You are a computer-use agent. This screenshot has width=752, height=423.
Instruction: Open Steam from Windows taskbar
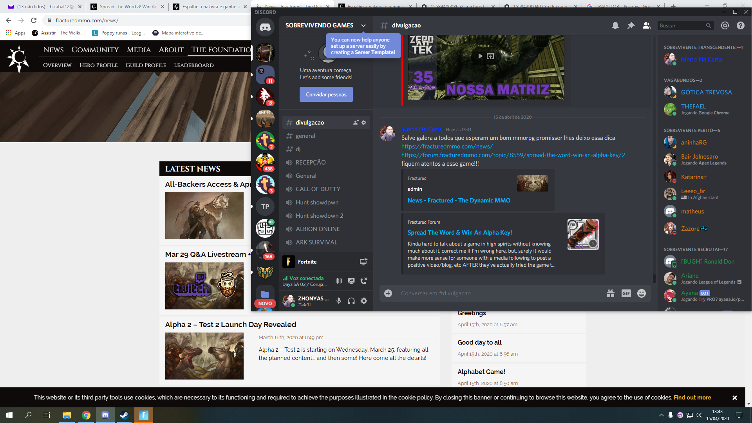(x=125, y=415)
